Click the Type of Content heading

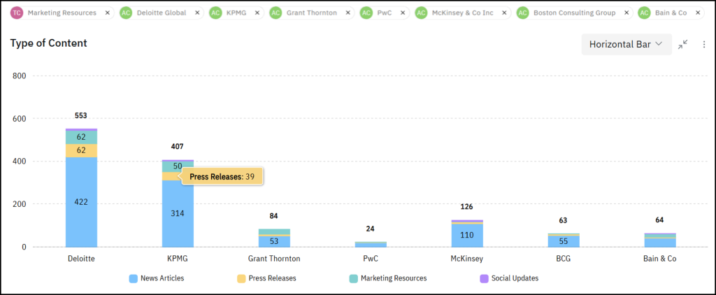point(49,43)
